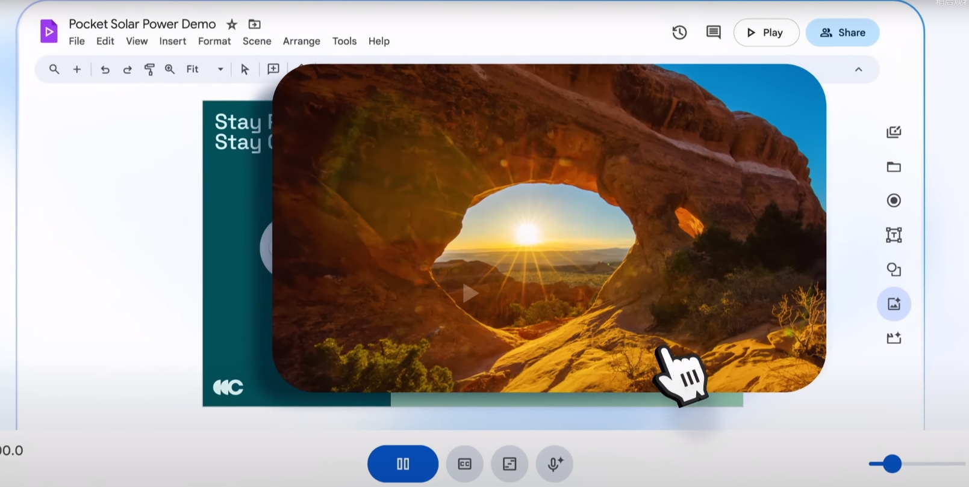
Task: Click the add comment toolbar icon
Action: coord(273,69)
